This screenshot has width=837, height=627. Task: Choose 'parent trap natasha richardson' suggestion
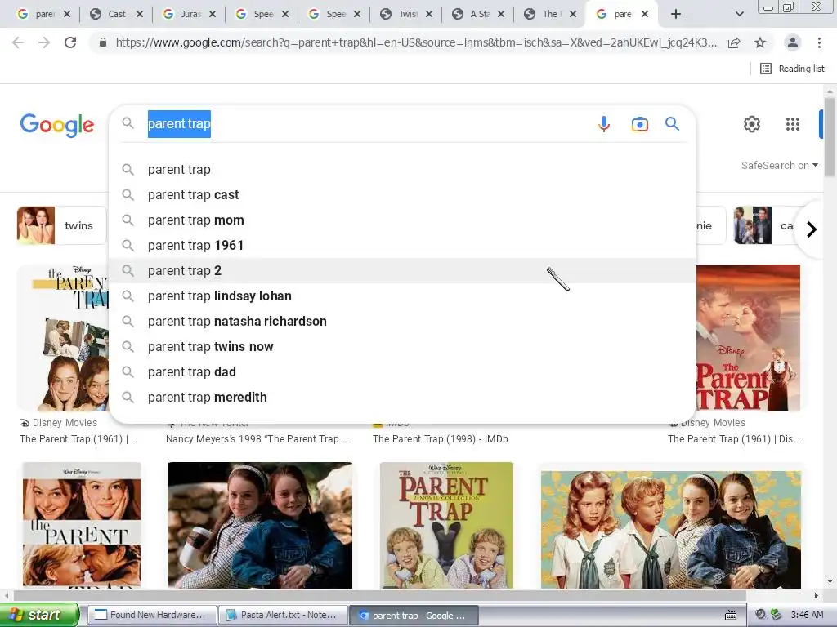[402, 322]
